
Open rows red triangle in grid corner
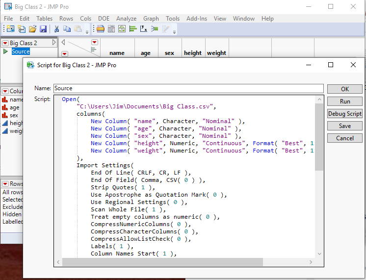tap(65, 54)
